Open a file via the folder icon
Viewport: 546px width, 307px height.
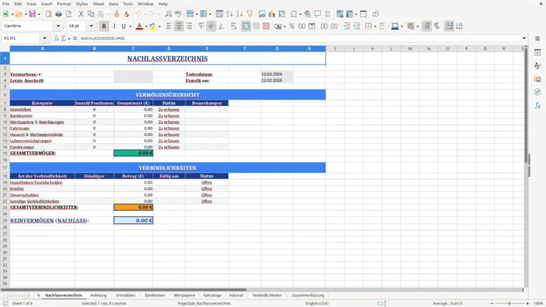click(19, 14)
